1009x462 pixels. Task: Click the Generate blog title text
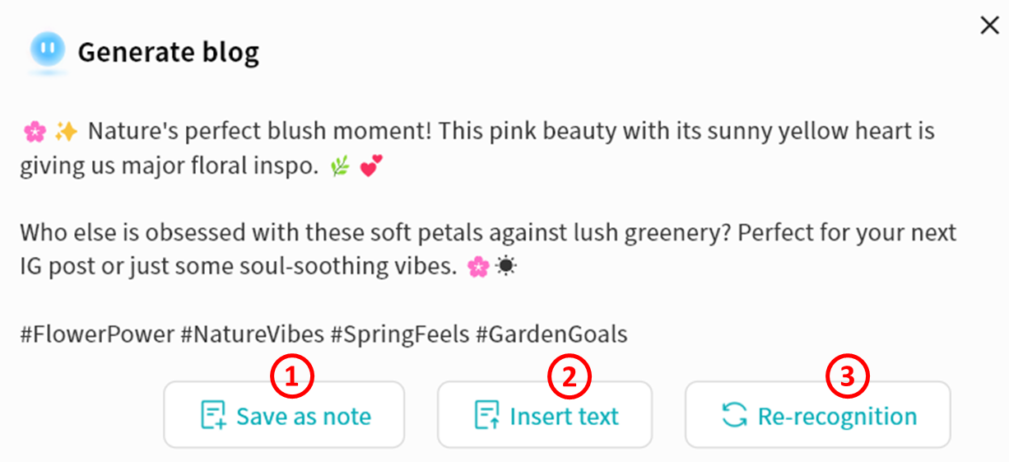pos(168,53)
